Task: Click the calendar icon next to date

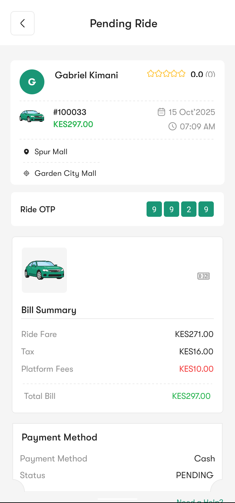Action: (x=161, y=112)
